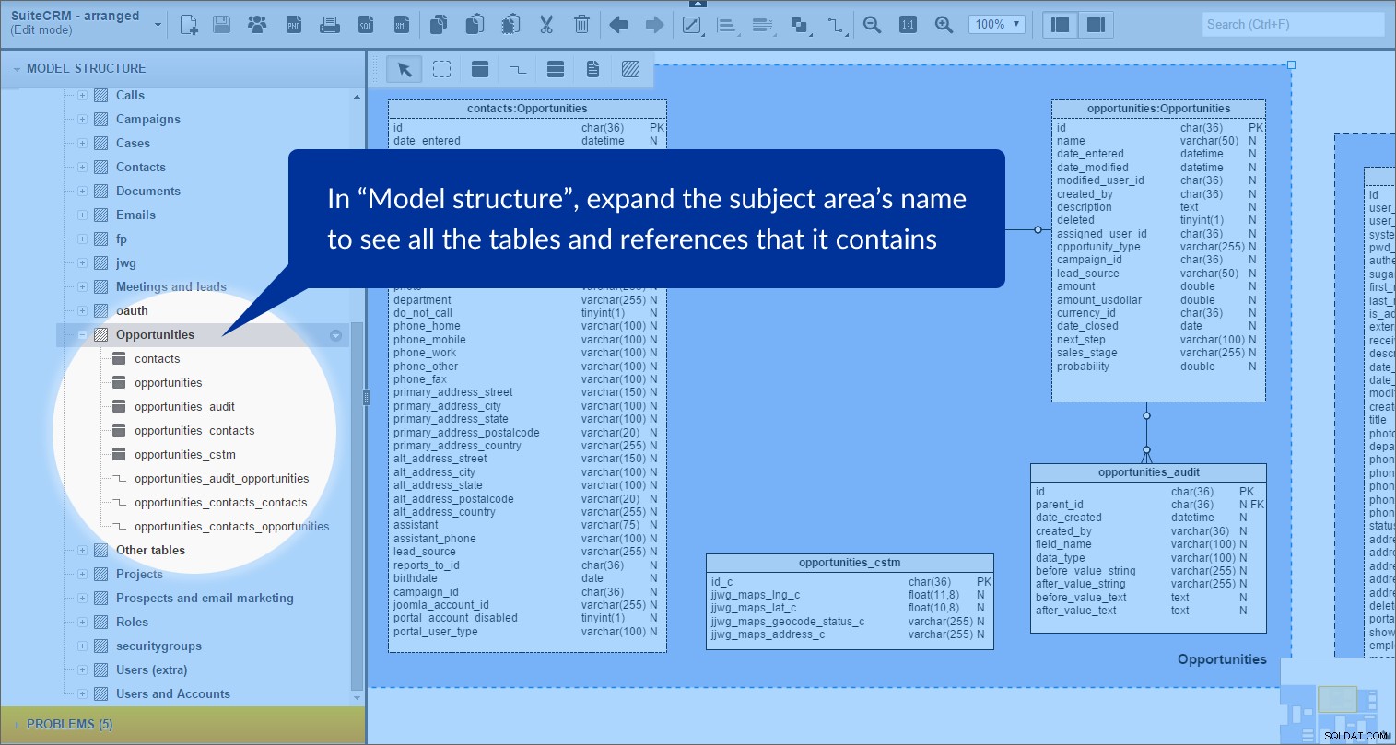Collapse the top toolbar with the arrow tab
The width and height of the screenshot is (1396, 745).
(698, 5)
